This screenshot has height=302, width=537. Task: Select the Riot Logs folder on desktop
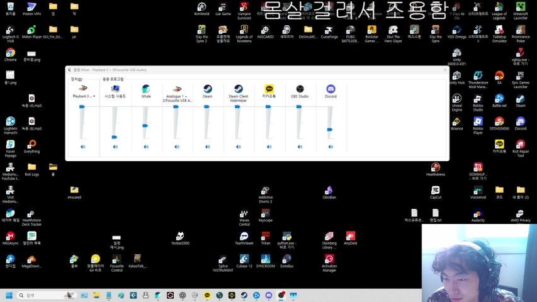[31, 169]
